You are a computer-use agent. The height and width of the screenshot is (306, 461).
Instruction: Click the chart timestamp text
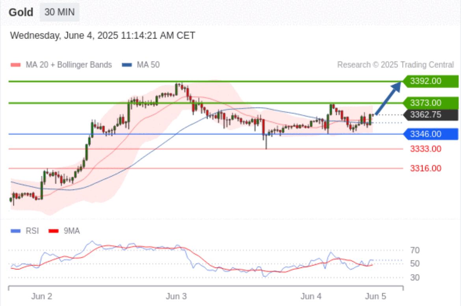pos(102,36)
